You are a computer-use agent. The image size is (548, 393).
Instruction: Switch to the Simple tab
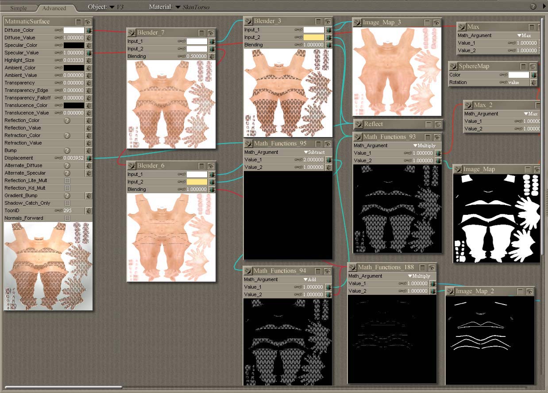[19, 8]
